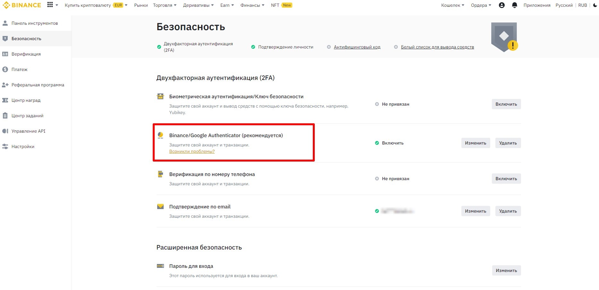The width and height of the screenshot is (599, 290).
Task: Toggle dark mode moon icon
Action: click(595, 5)
